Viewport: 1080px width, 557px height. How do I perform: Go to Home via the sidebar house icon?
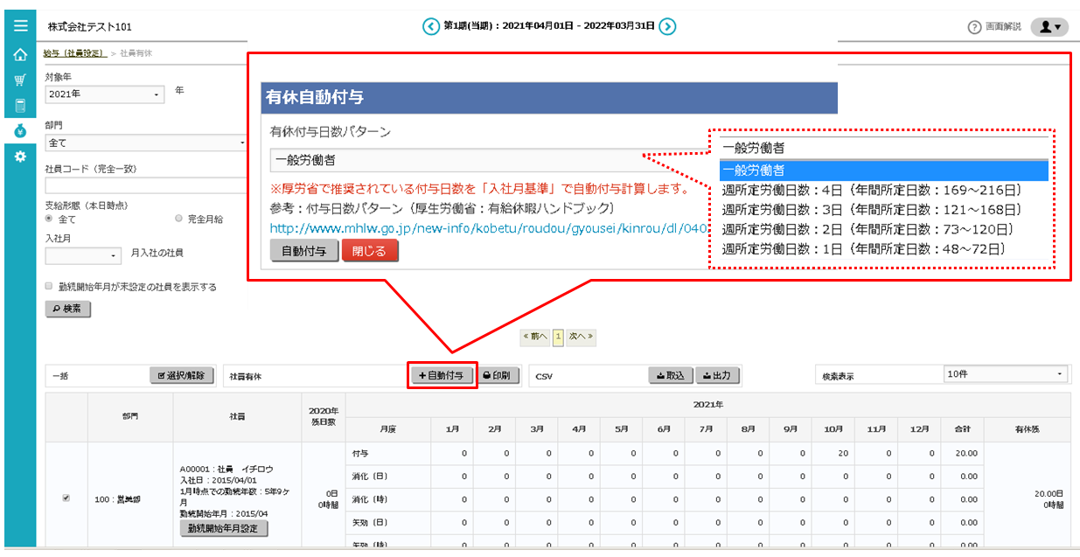[20, 54]
